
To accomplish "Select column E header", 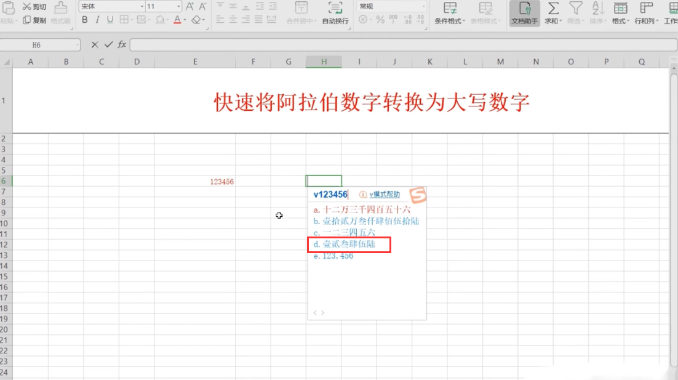I will pos(195,62).
